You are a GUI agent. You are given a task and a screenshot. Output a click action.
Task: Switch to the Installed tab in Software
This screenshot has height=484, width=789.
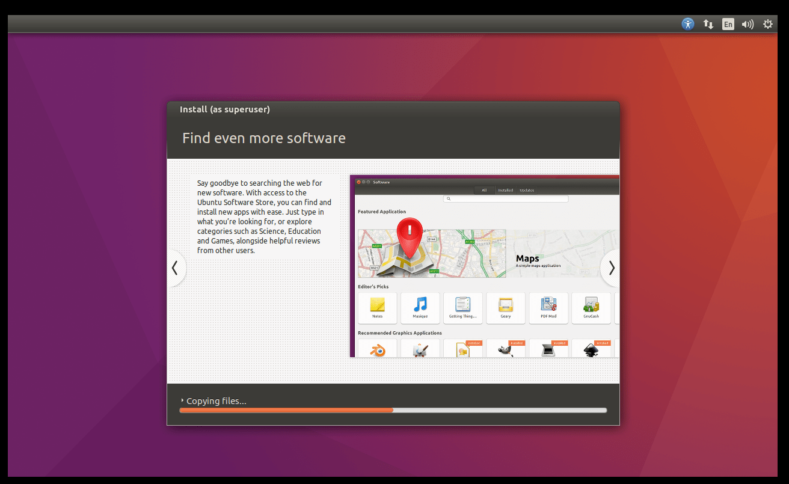tap(505, 190)
